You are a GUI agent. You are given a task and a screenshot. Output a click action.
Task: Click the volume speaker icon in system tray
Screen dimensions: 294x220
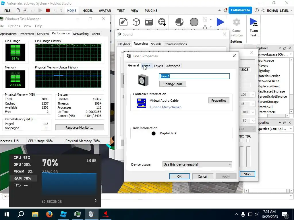256,214
